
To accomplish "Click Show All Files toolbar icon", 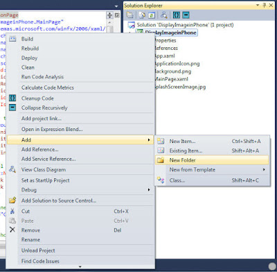I will point(142,15).
